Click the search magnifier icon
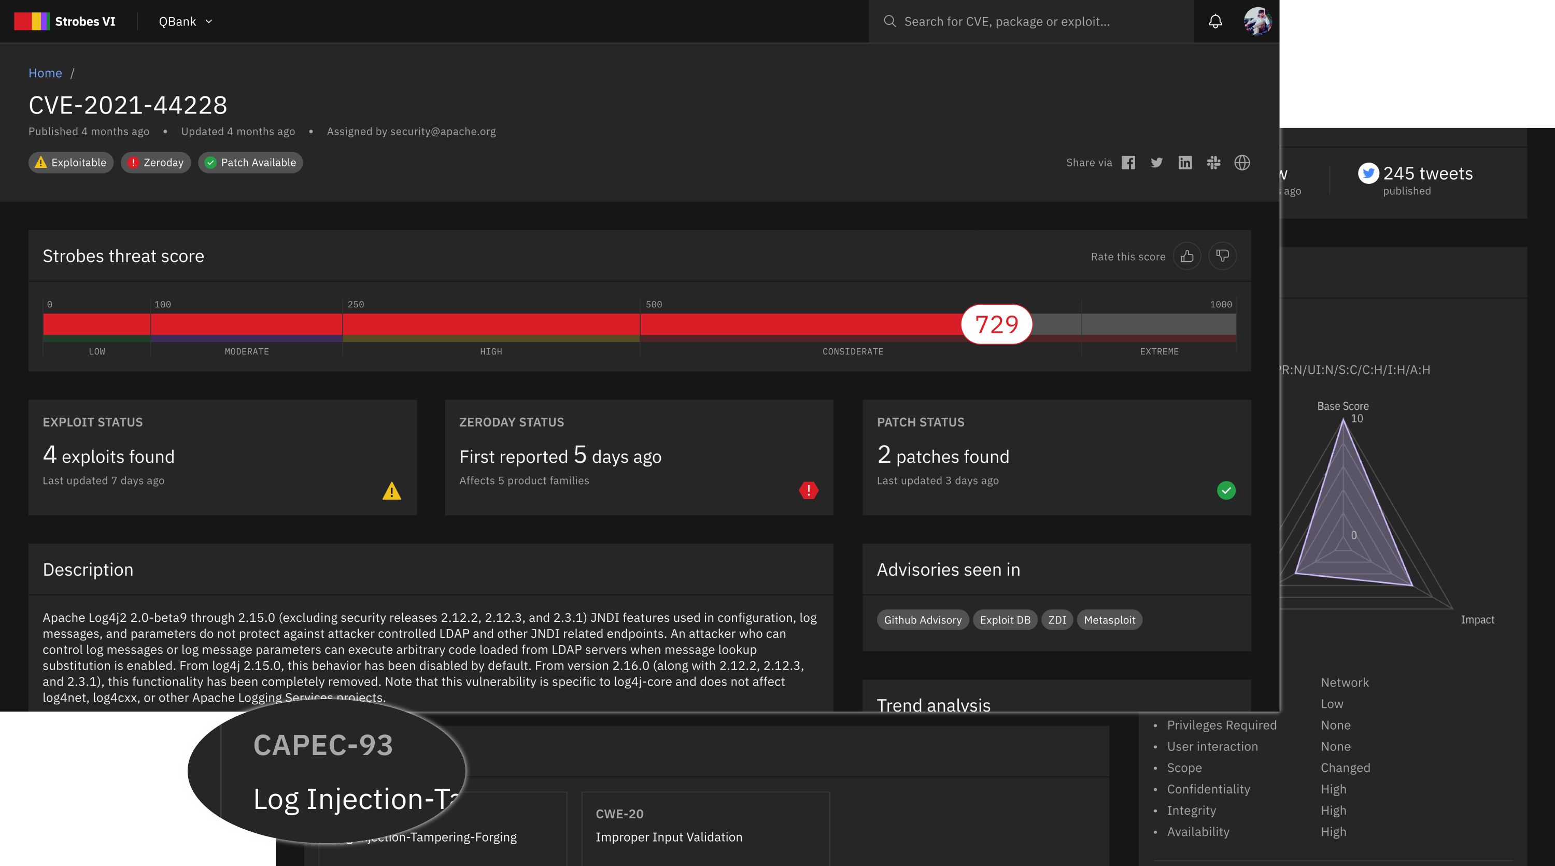Image resolution: width=1555 pixels, height=866 pixels. pos(889,21)
